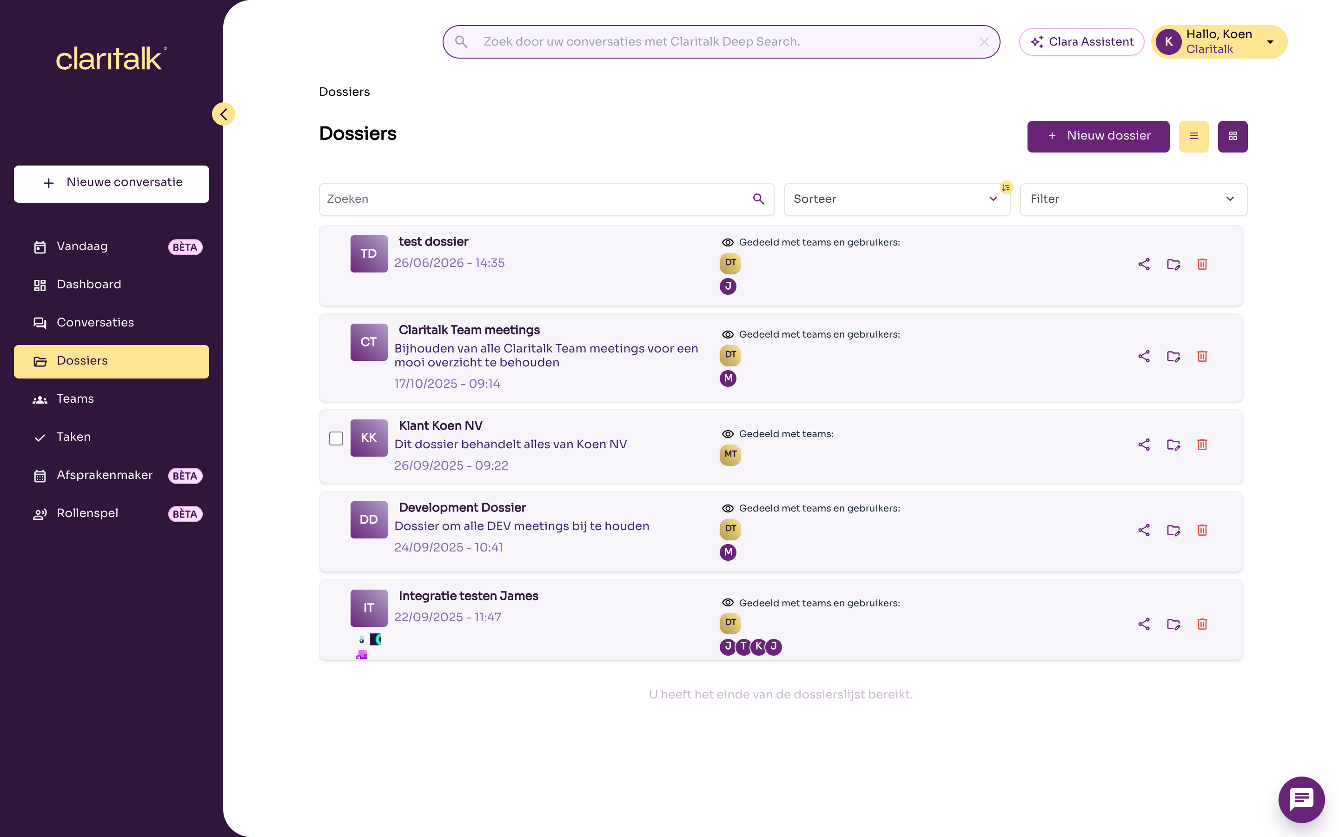The image size is (1339, 837).
Task: Share the Klant Koen NV dossier
Action: (x=1144, y=445)
